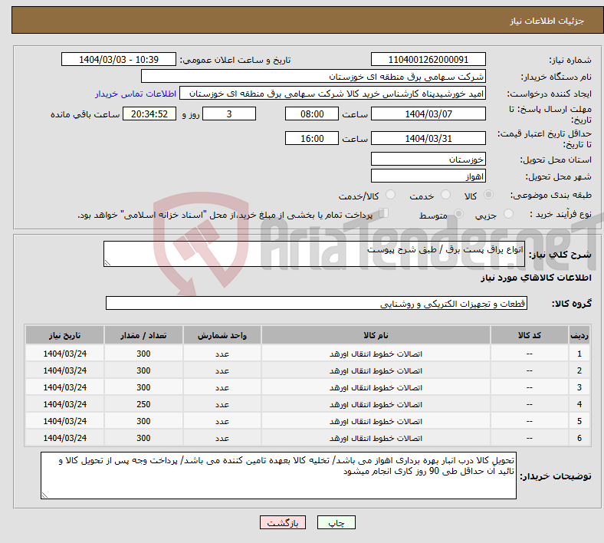Image resolution: width=604 pixels, height=543 pixels.
Task: Select the جزیی purchase type radio
Action: pos(508,213)
